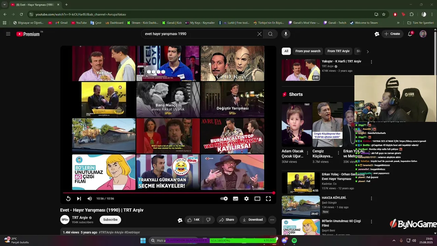
Task: Click the Create button
Action: pos(392,34)
